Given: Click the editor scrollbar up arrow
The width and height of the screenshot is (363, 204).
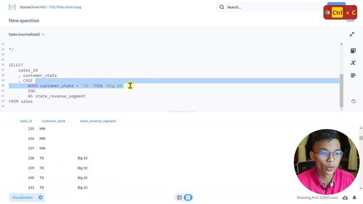Looking at the screenshot, I should click(x=341, y=44).
